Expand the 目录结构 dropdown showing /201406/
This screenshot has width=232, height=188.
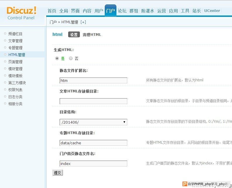[93, 122]
